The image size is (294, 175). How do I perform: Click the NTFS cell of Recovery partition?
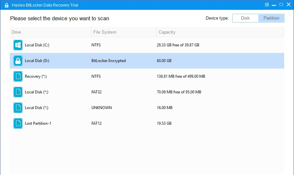click(x=96, y=76)
